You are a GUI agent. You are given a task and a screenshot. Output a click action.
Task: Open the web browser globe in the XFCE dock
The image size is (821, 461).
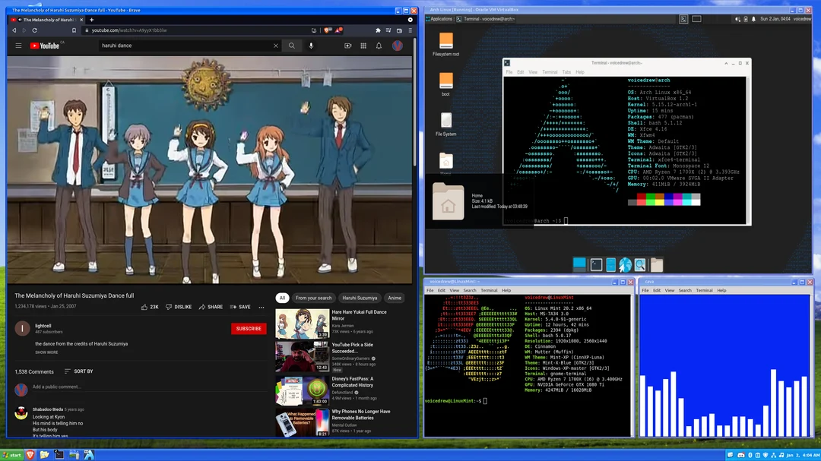(625, 264)
